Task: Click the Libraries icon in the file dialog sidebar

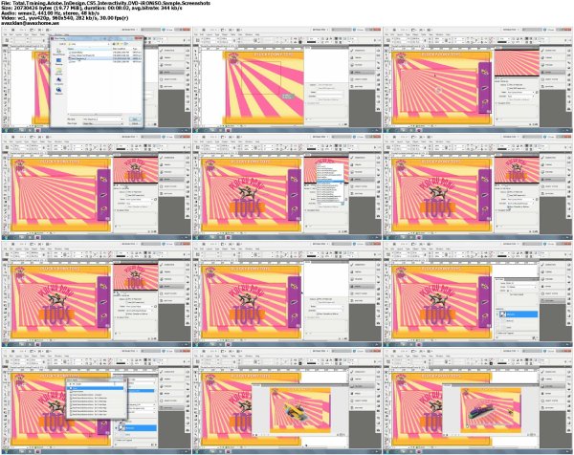Action: click(x=59, y=71)
